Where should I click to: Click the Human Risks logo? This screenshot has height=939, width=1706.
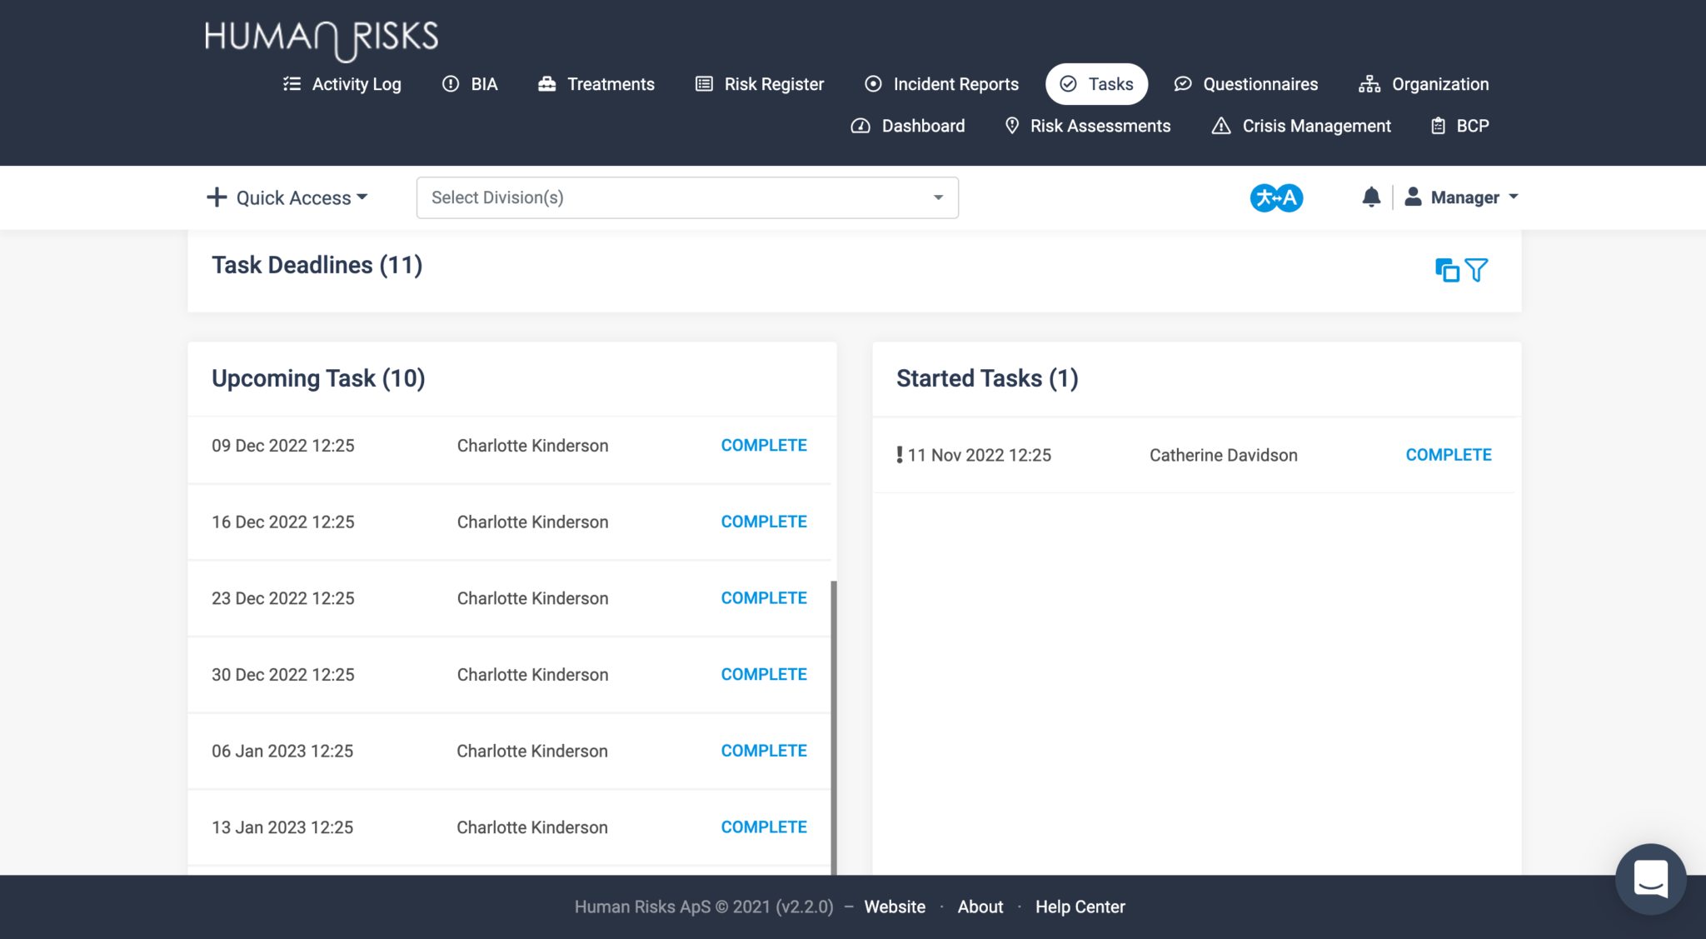pyautogui.click(x=322, y=38)
